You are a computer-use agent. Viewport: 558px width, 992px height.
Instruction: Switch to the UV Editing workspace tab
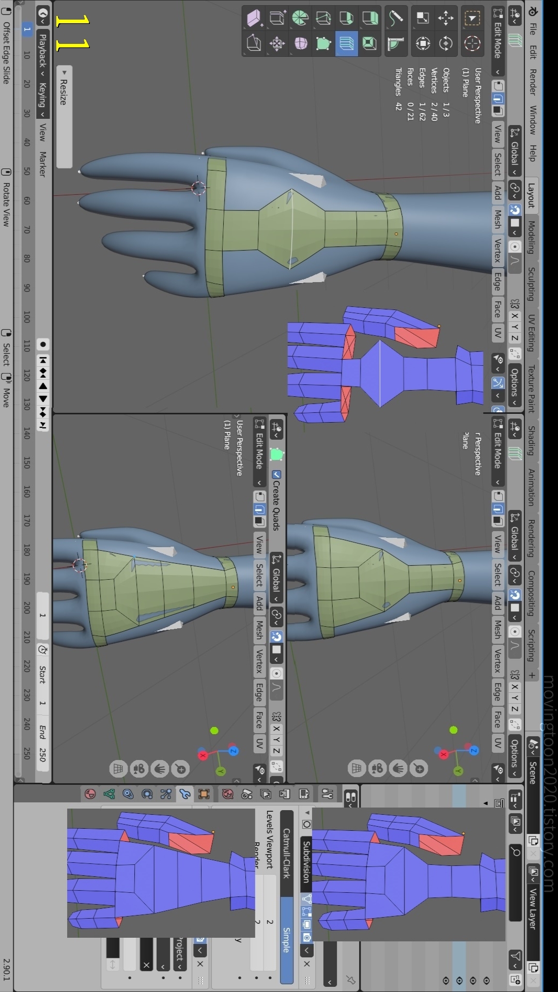coord(531,333)
